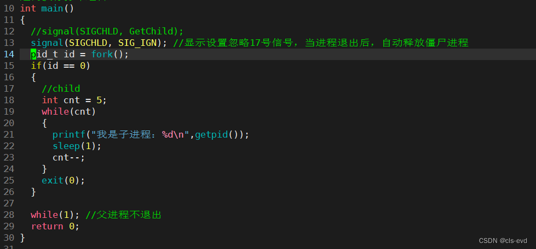
Task: Click the green cursor block on pid_t
Action: 33,54
